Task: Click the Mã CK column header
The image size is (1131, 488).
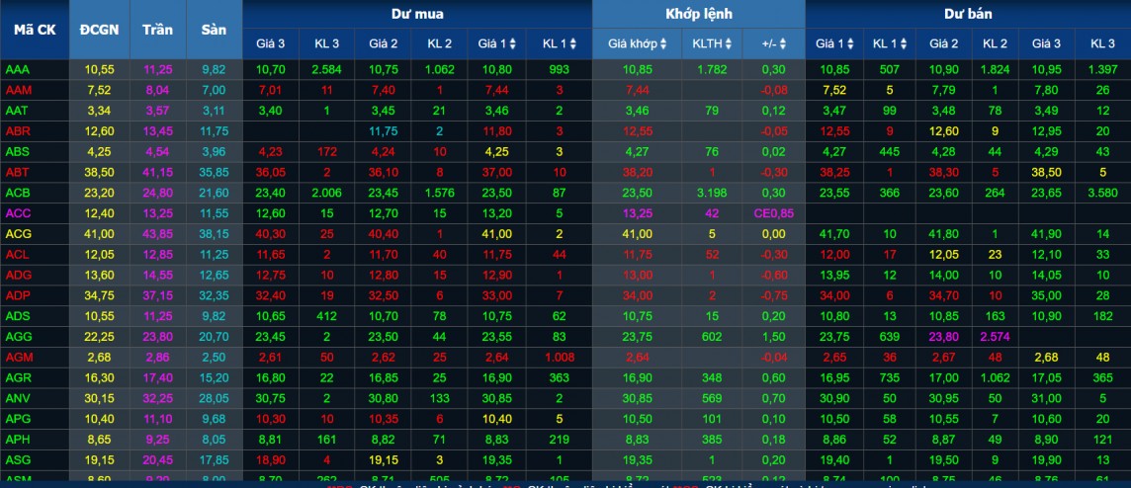Action: pyautogui.click(x=35, y=29)
